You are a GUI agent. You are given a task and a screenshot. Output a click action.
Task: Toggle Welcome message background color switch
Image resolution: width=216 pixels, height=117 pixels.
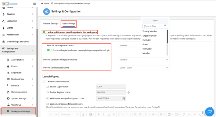coord(48,98)
